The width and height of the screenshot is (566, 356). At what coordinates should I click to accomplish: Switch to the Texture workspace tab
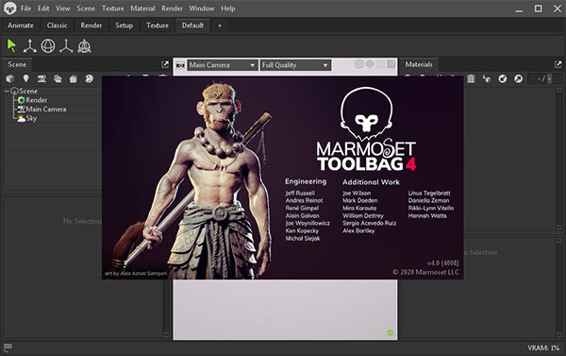(158, 25)
